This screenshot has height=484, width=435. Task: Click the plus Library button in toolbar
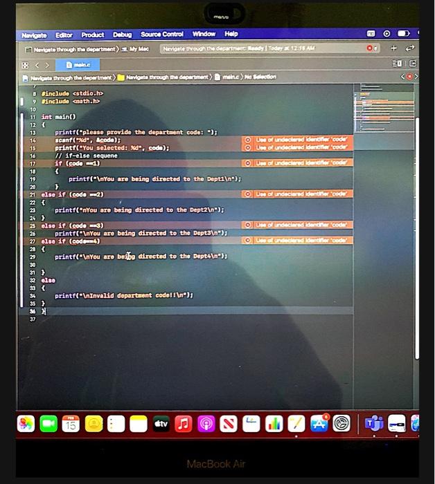pyautogui.click(x=393, y=48)
